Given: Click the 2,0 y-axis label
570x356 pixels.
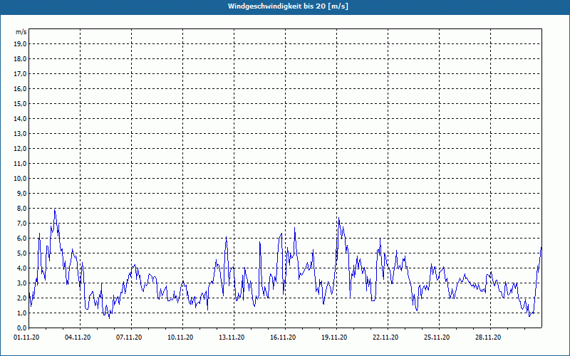Looking at the screenshot, I should (22, 298).
